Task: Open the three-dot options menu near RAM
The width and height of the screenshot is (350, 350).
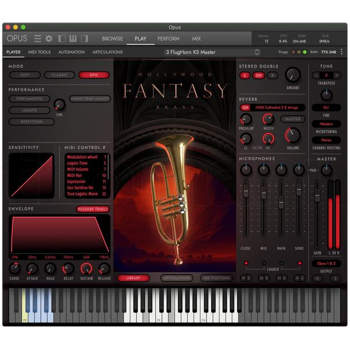Action: click(341, 52)
